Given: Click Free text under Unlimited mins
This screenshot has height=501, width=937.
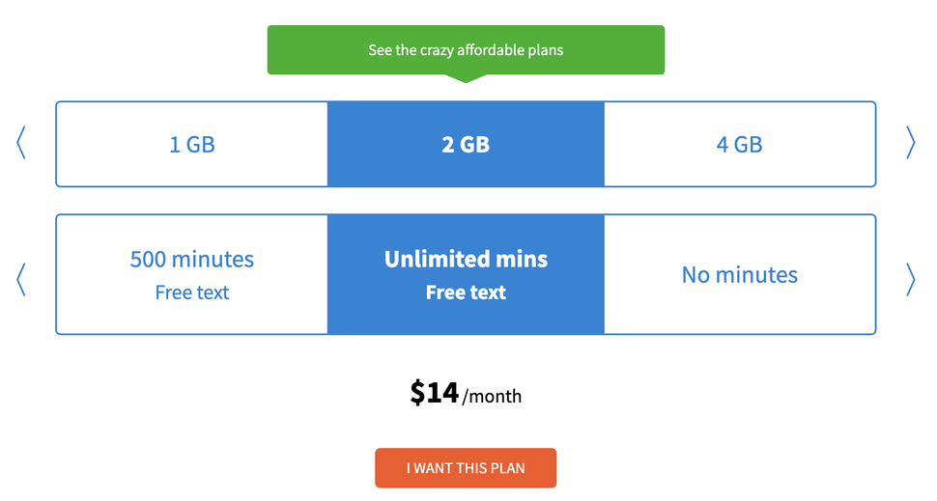Looking at the screenshot, I should pyautogui.click(x=466, y=292).
